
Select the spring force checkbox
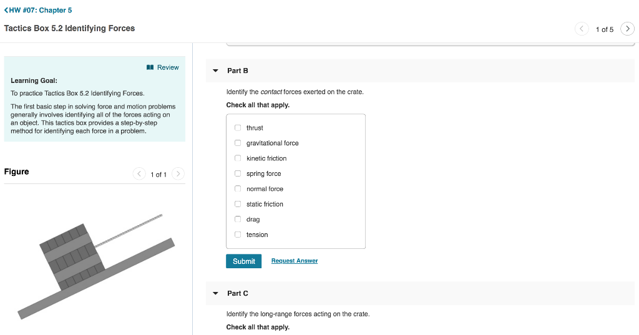tap(238, 173)
